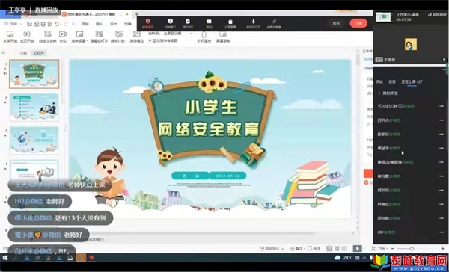This screenshot has width=449, height=272.
Task: Click the undo arrow
Action: 57,24
